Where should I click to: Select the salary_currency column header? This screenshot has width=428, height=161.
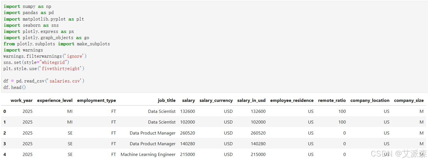pyautogui.click(x=216, y=100)
